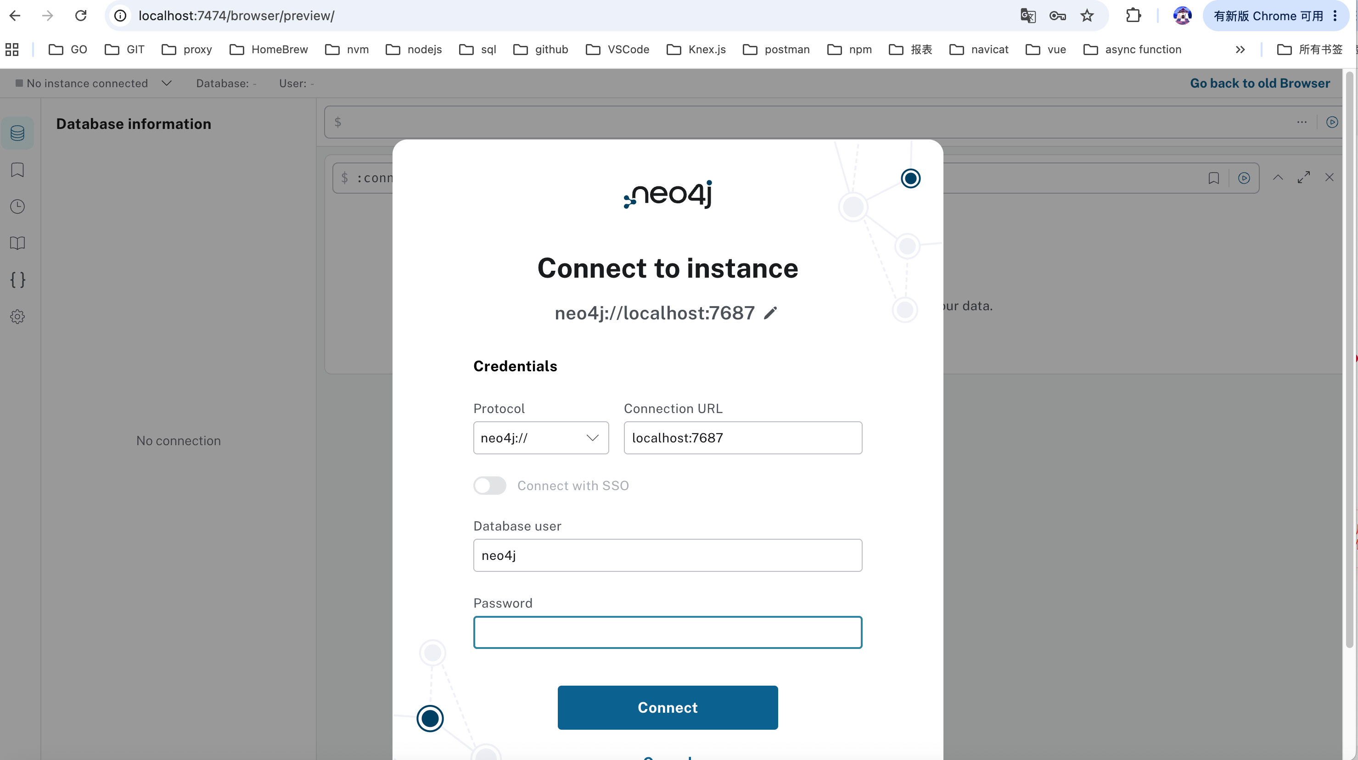1358x760 pixels.
Task: Open the nodejs bookmarks folder
Action: point(414,50)
